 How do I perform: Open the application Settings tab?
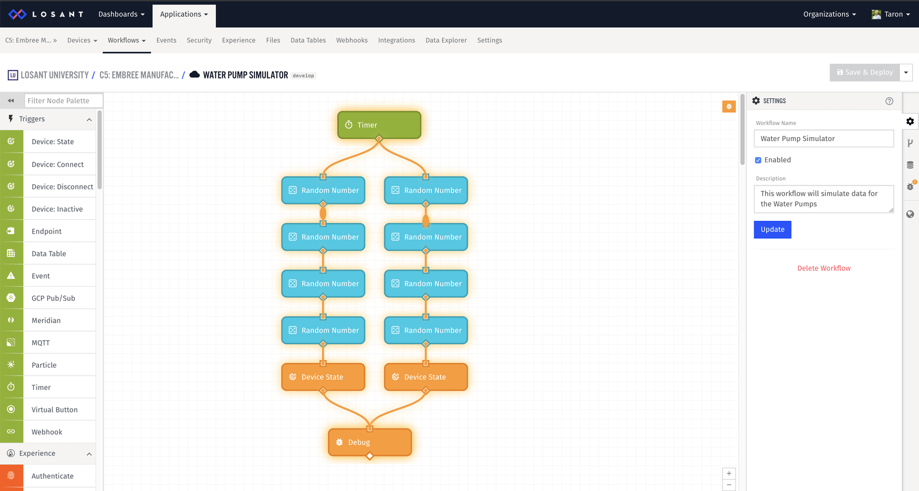pos(489,40)
